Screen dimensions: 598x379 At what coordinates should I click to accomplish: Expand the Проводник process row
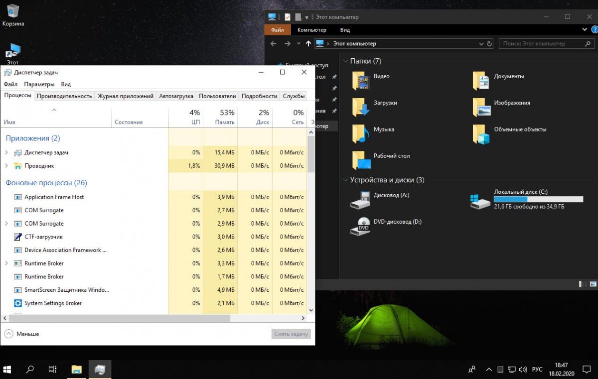point(6,166)
